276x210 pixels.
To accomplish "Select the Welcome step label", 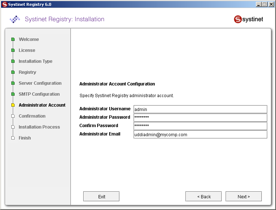I will click(29, 39).
